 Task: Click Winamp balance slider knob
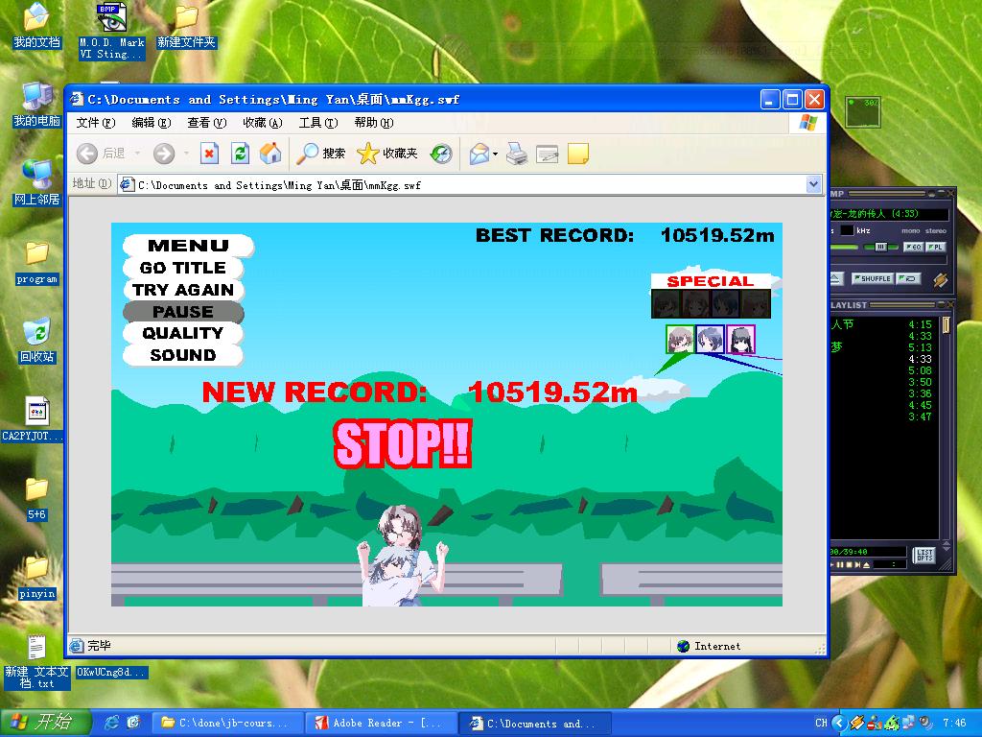tap(880, 247)
